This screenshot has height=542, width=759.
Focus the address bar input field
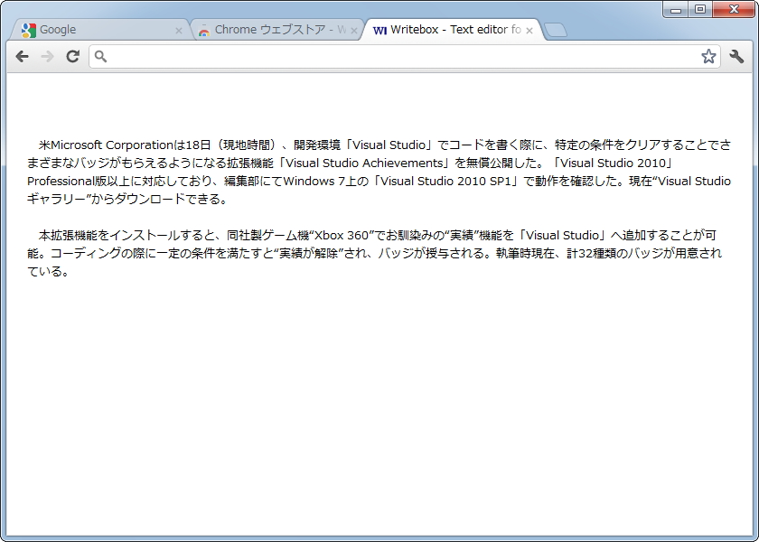pyautogui.click(x=404, y=57)
